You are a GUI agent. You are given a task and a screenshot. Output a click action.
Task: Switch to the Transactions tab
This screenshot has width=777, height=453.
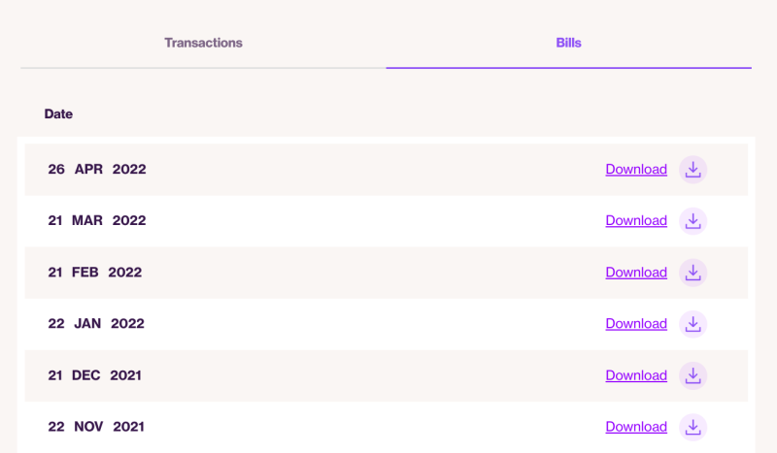[203, 43]
